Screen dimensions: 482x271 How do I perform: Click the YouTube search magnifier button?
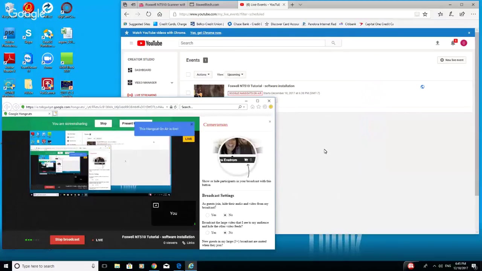coord(333,43)
